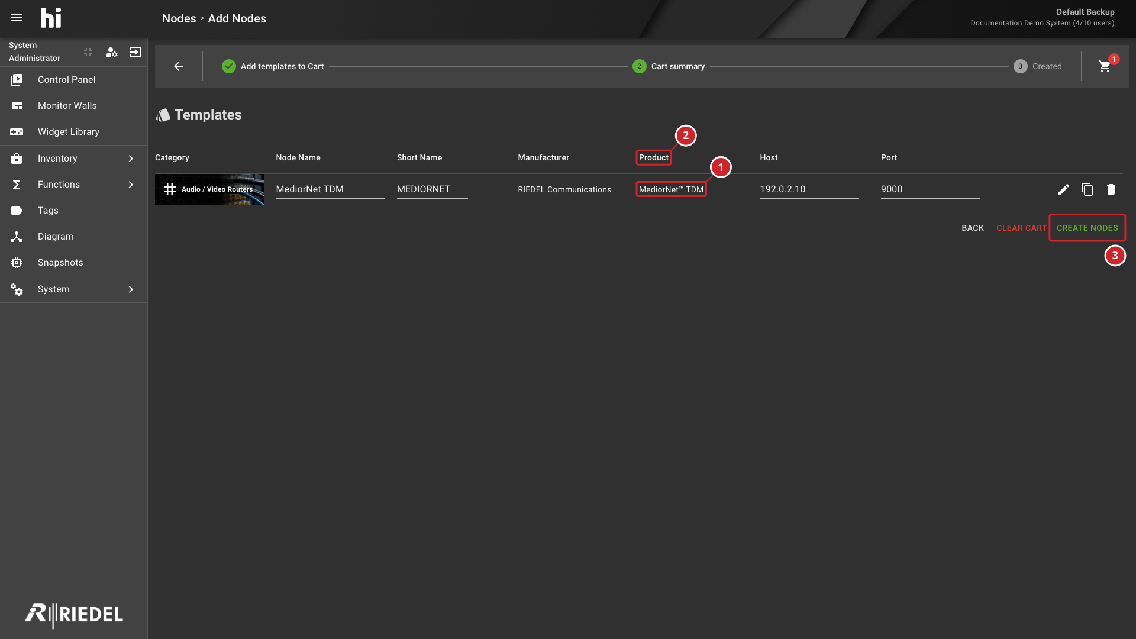Edit the Host field 192.0.2.10
1136x639 pixels.
(809, 189)
